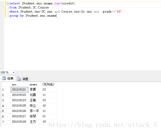
Task: Select the (无列名) column header
Action: (x=49, y=84)
